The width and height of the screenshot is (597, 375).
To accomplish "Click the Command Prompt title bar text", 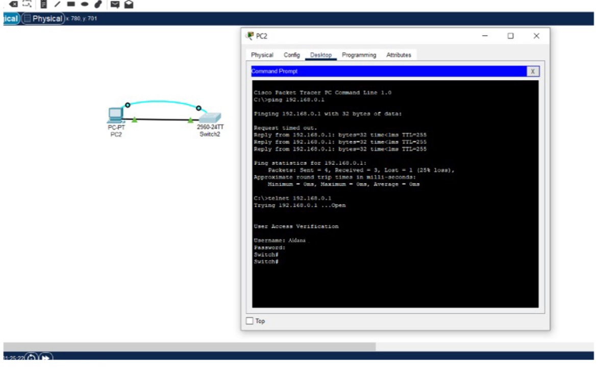I will click(275, 71).
